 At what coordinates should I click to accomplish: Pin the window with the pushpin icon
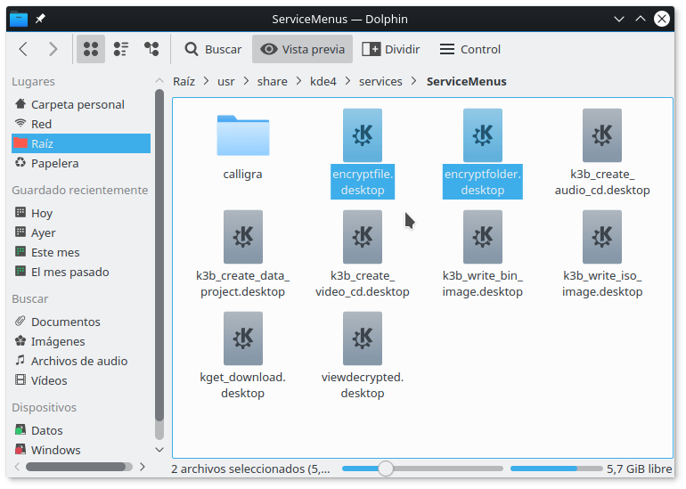click(x=40, y=19)
